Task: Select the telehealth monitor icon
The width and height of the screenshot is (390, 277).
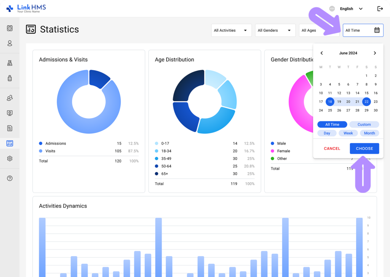Action: 9,113
